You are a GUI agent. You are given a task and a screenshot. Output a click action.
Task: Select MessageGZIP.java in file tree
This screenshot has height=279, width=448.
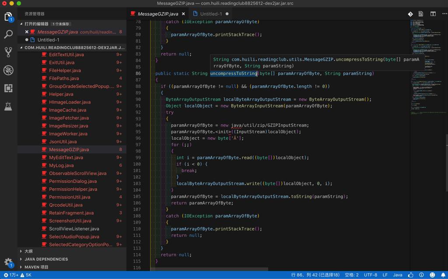pyautogui.click(x=72, y=149)
